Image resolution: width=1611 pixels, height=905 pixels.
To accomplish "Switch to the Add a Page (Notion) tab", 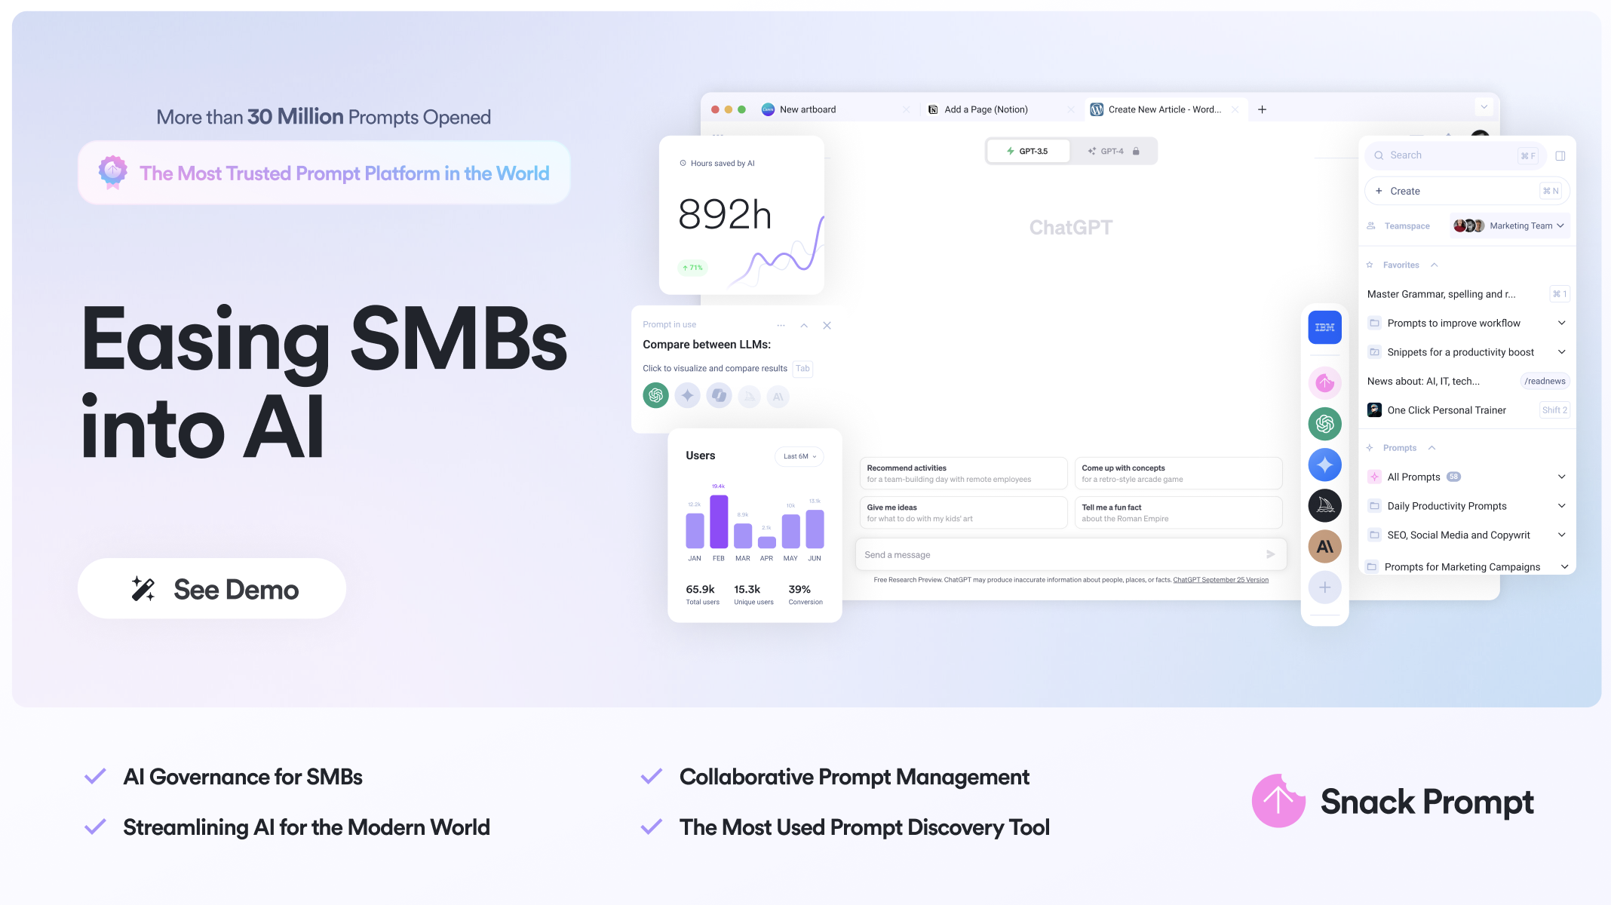I will click(x=986, y=109).
